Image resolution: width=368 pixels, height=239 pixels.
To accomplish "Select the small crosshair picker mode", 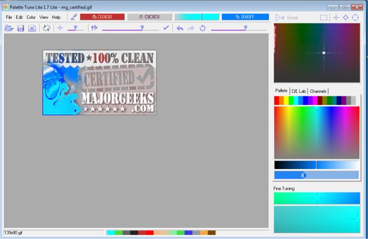I will click(x=336, y=18).
